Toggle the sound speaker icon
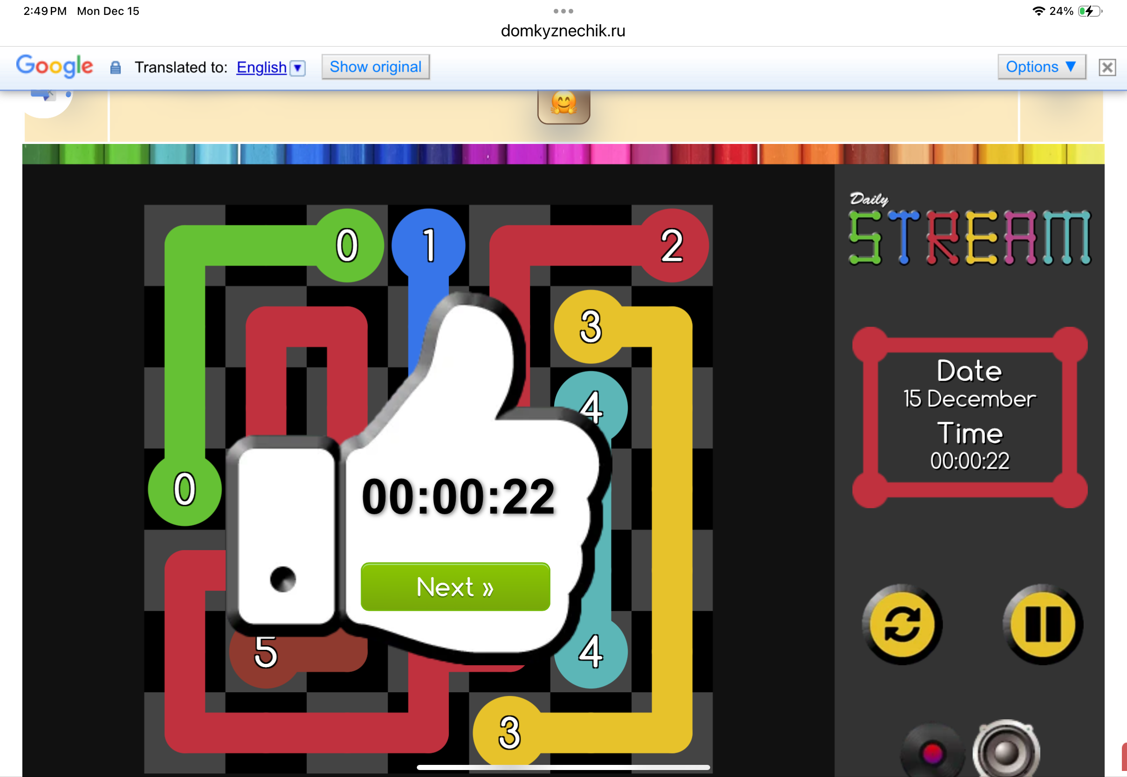Image resolution: width=1127 pixels, height=777 pixels. 1006,750
